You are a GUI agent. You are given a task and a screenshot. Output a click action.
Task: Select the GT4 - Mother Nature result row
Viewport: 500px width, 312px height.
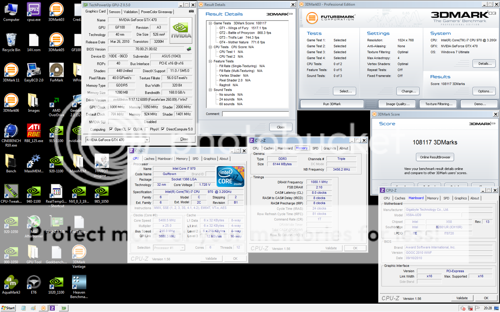[x=242, y=42]
